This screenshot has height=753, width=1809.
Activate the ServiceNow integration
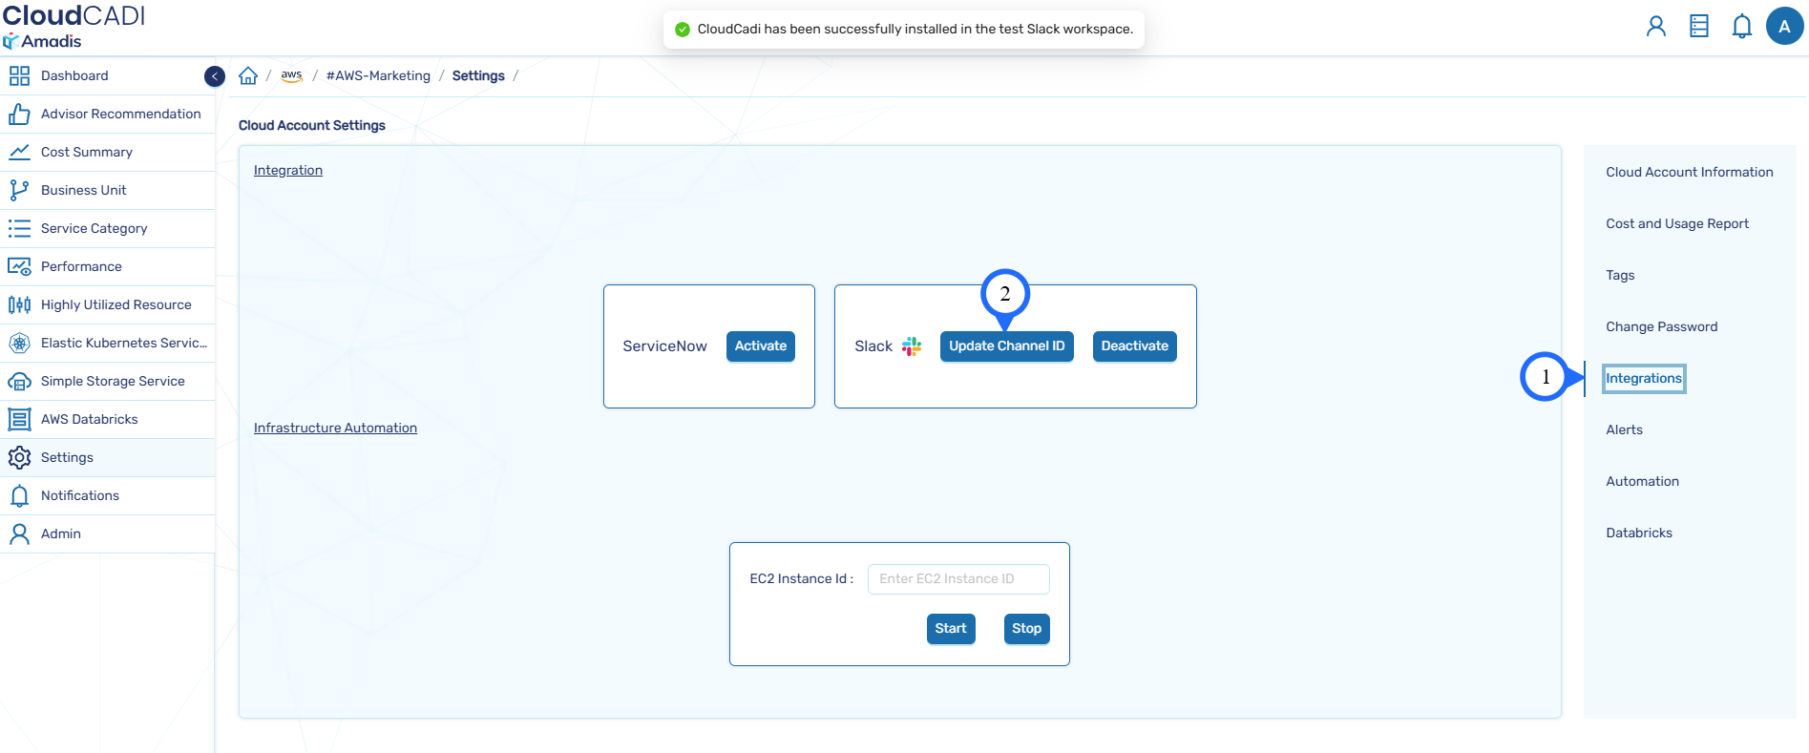pos(760,346)
